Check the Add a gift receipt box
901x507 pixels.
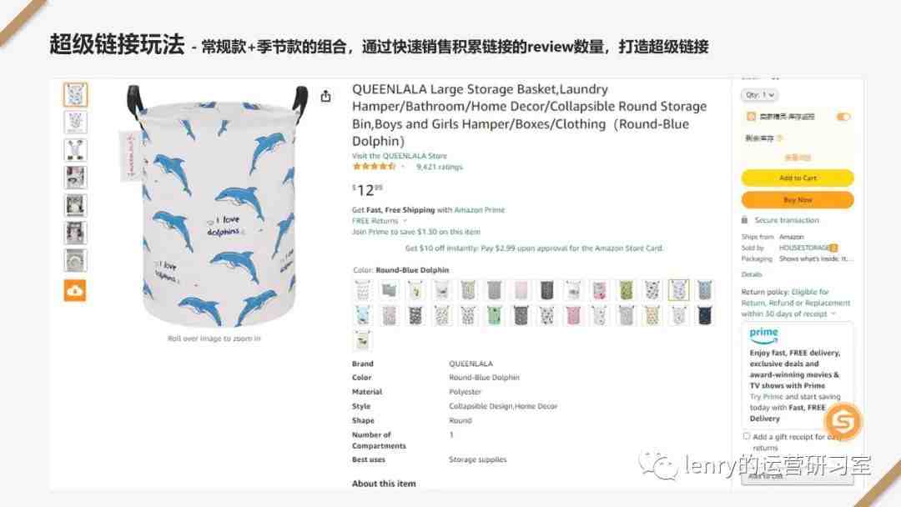coord(747,436)
